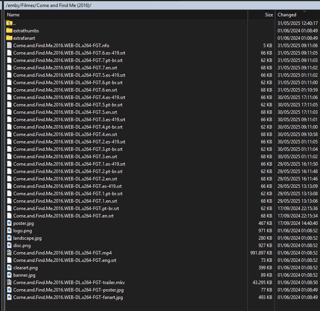
Task: Select the FGT-poster.jpg image icon
Action: (9, 290)
